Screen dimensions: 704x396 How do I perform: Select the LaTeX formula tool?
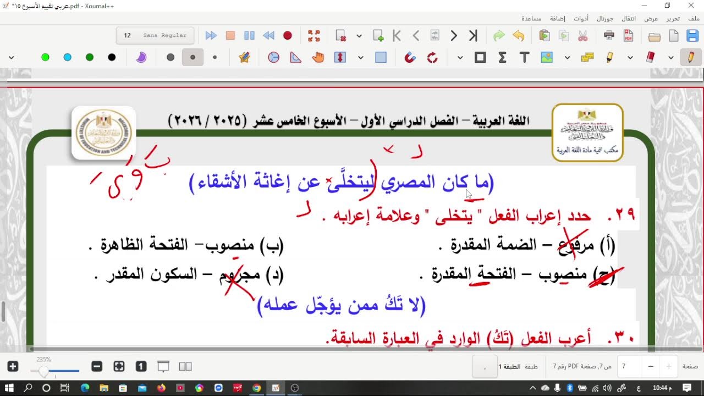pos(502,57)
